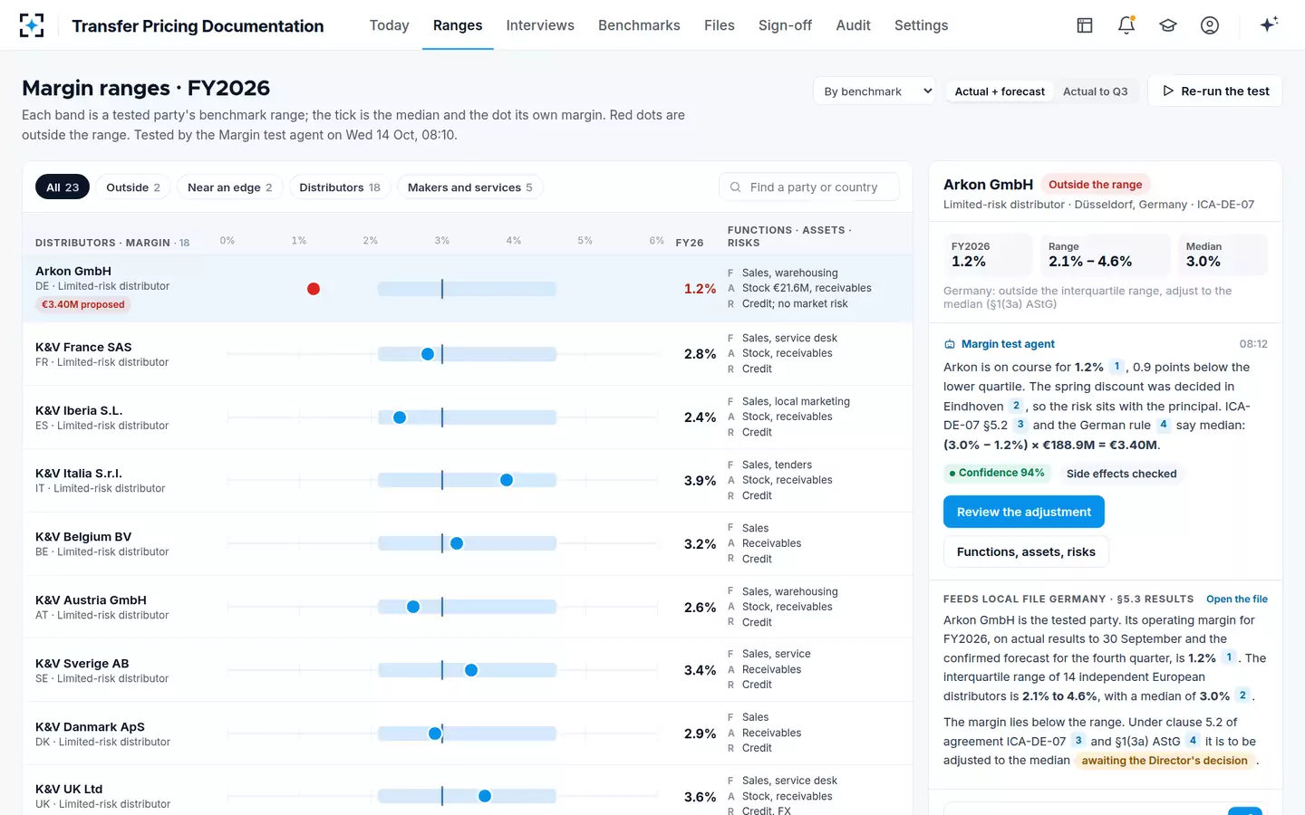Filter by Makers and services chip
Viewport: 1305px width, 815px height.
pos(470,187)
